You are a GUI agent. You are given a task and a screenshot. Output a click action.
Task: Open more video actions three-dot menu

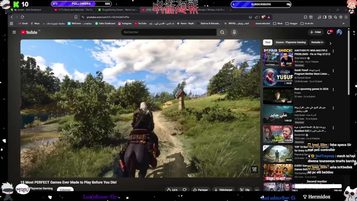click(x=257, y=190)
